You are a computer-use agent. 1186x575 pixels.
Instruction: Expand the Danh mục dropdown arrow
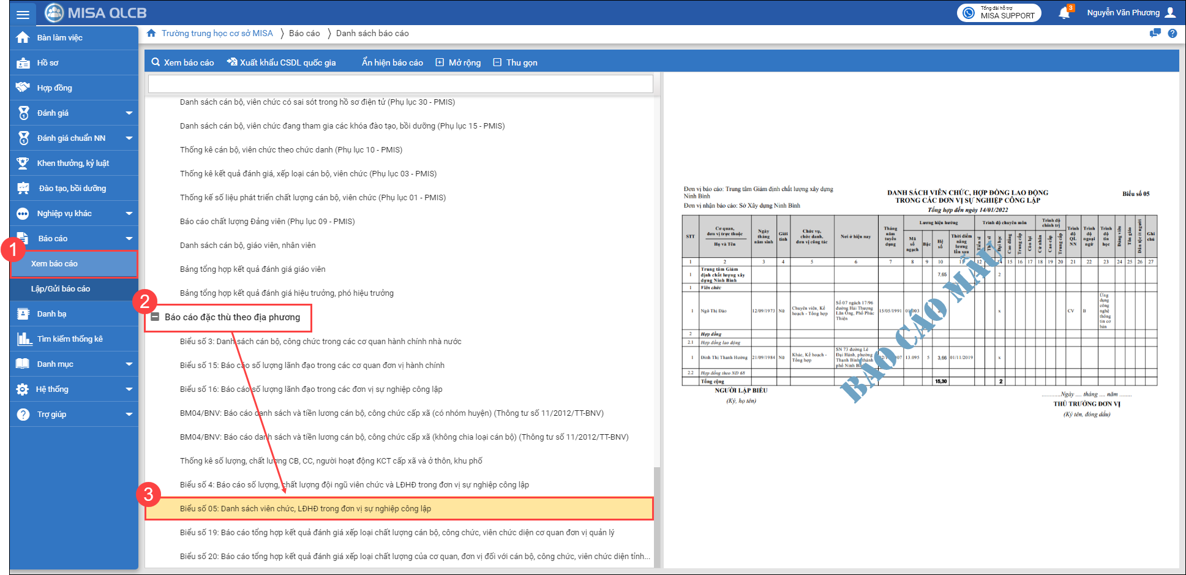click(129, 364)
